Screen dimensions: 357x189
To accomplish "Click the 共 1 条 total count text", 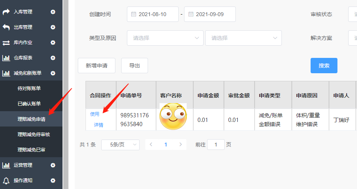I will tap(88, 145).
